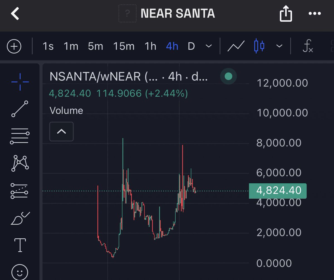The height and width of the screenshot is (280, 334).
Task: Select the crosshair cursor tool
Action: click(20, 82)
